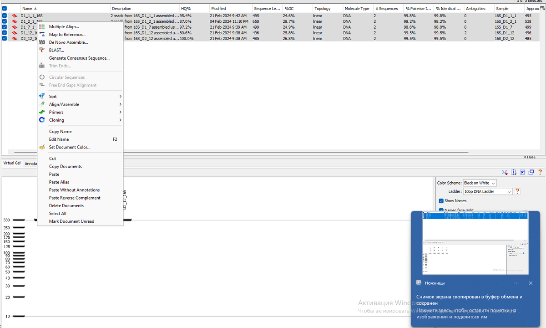Uncheck the D1_12_16 row checkbox

click(4, 33)
